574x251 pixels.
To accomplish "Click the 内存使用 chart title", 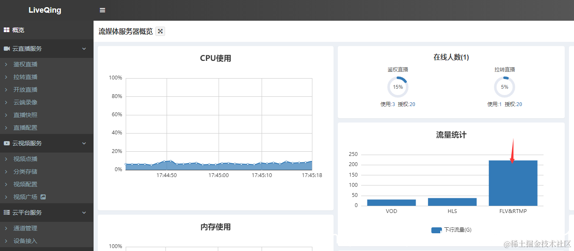I will pos(215,227).
